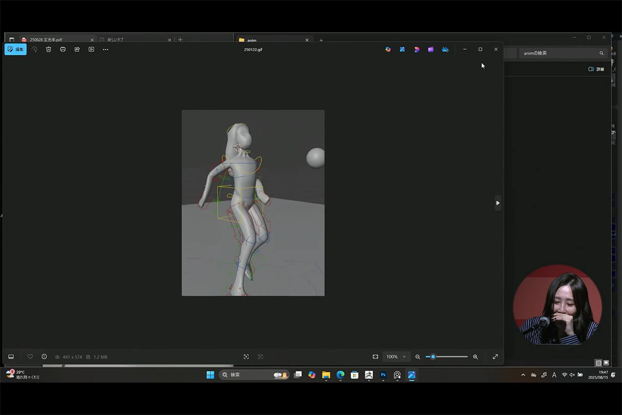This screenshot has height=415, width=622.
Task: Click the taskbar 検索 search box
Action: tap(253, 375)
